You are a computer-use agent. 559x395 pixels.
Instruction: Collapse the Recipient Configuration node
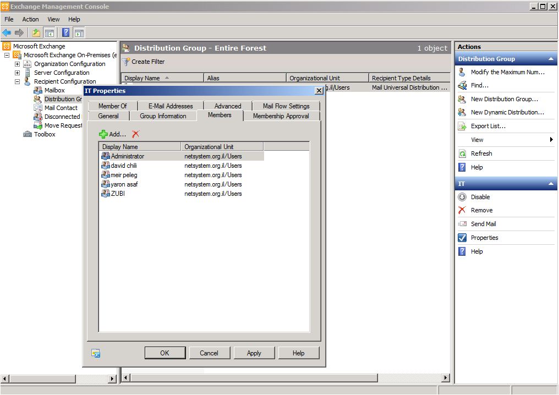(x=17, y=81)
